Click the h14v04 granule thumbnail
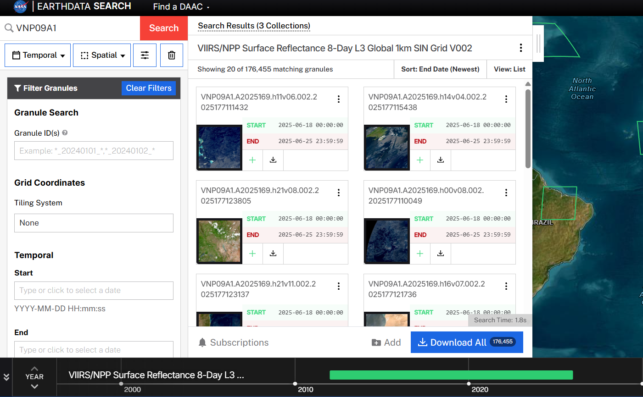 click(387, 148)
